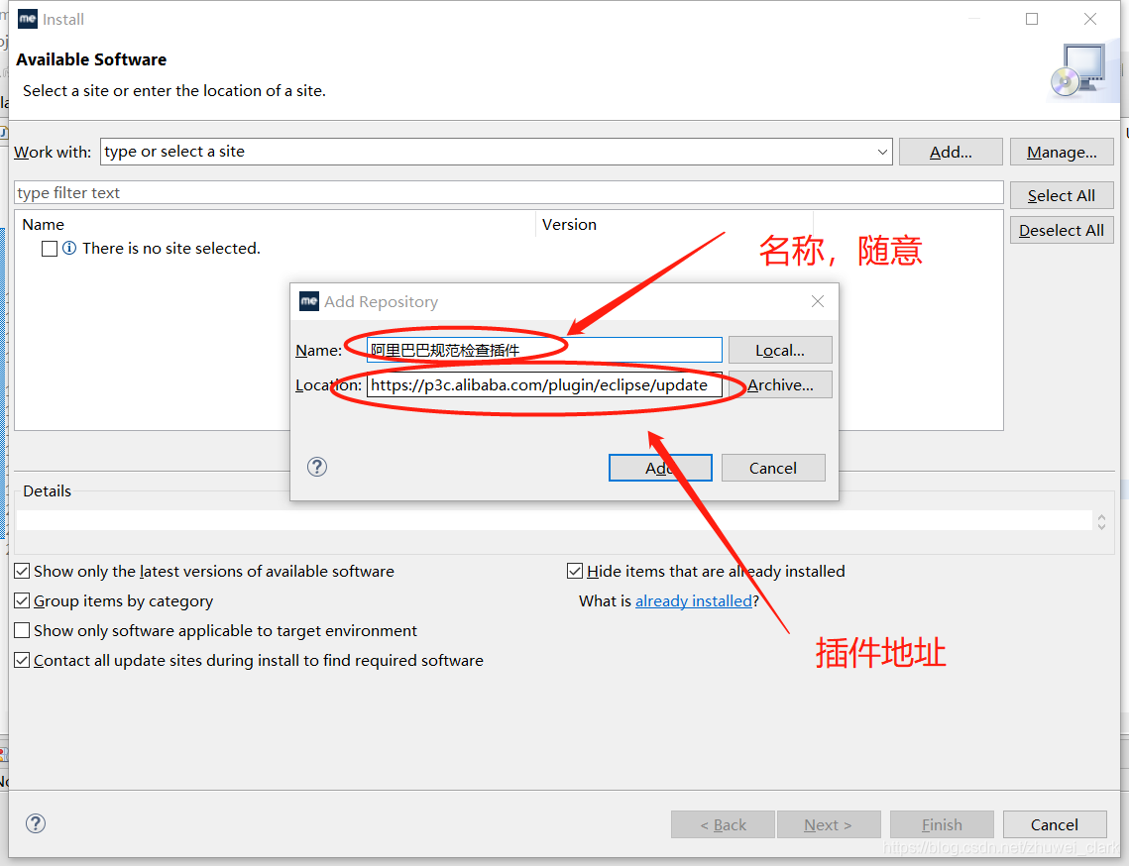Click the Cancel button of Install window
The image size is (1129, 866).
coord(1054,824)
